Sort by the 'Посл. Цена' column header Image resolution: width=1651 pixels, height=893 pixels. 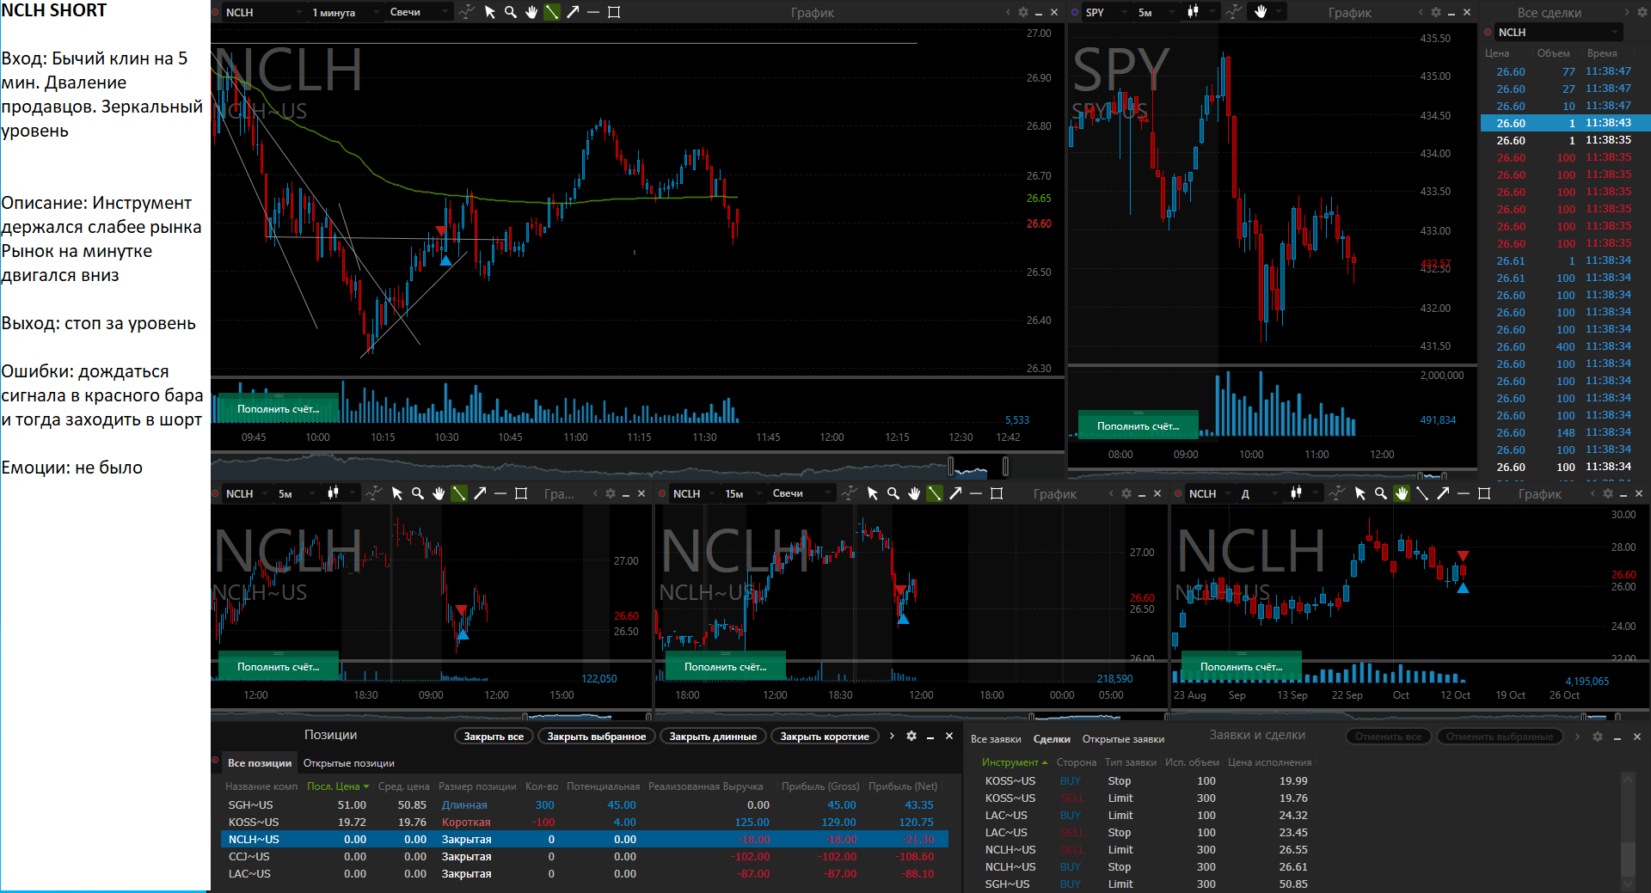point(338,786)
